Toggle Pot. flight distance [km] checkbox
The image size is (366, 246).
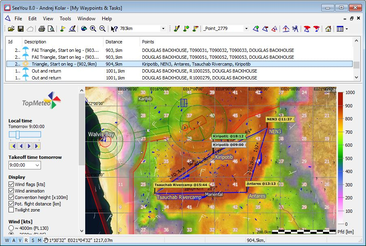pyautogui.click(x=11, y=203)
